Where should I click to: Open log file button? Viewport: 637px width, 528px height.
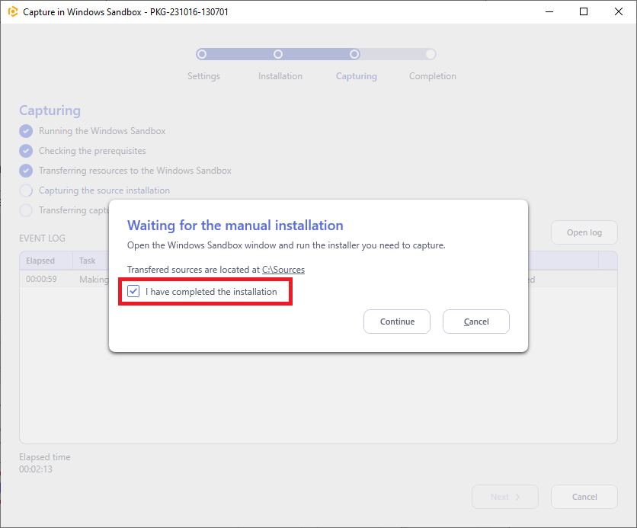(584, 232)
